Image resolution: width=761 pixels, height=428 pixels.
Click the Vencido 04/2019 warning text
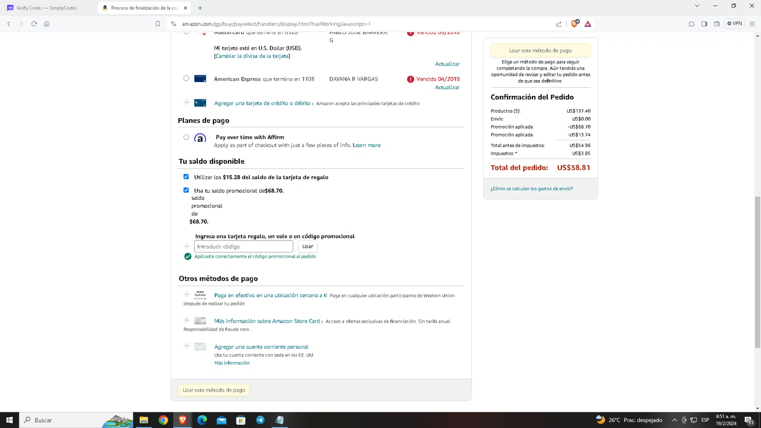click(438, 79)
